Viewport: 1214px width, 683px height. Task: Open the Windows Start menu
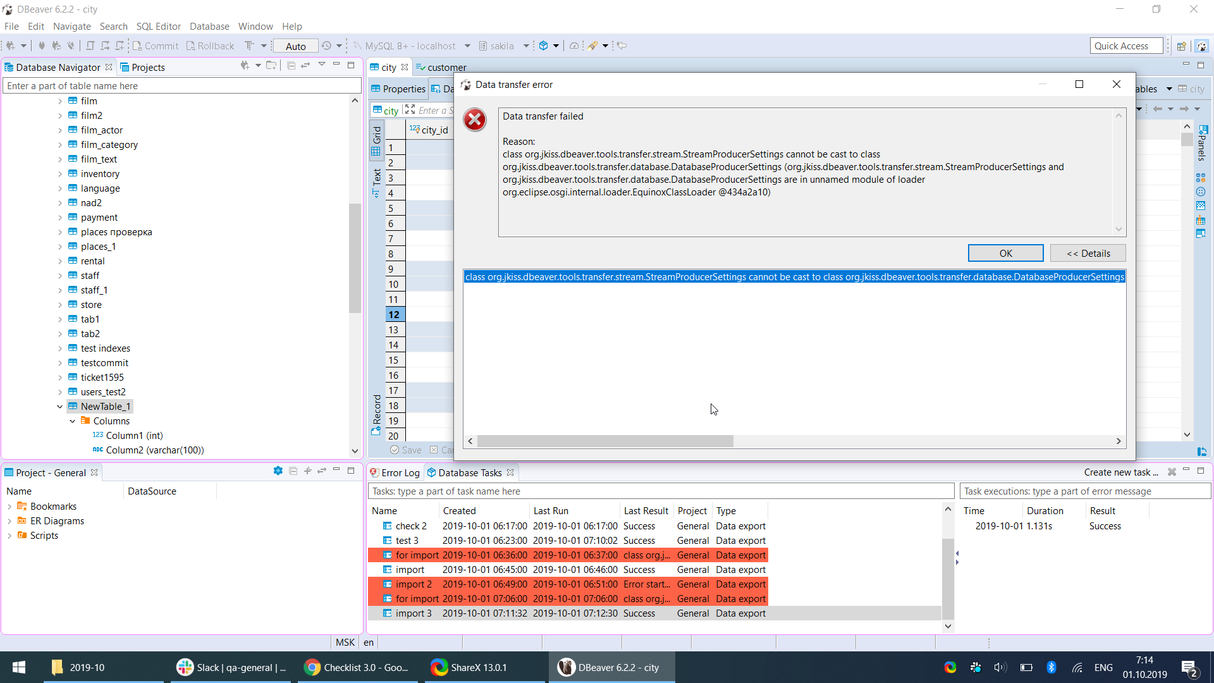[19, 667]
